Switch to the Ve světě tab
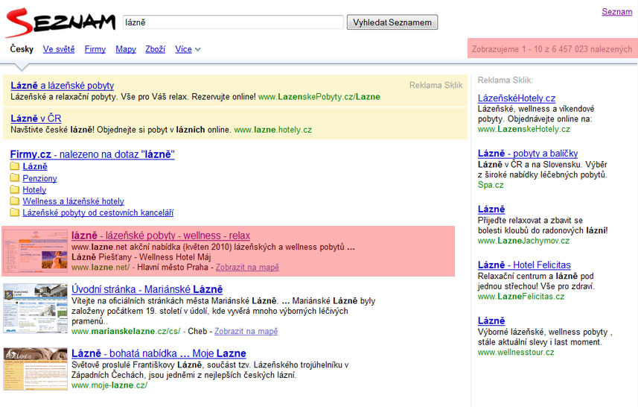 [59, 49]
